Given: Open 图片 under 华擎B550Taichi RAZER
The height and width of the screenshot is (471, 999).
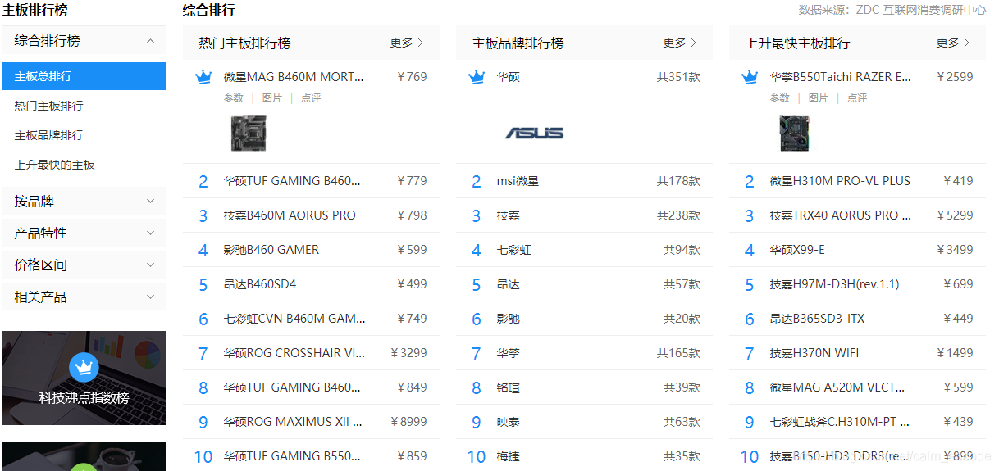Looking at the screenshot, I should click(x=819, y=98).
